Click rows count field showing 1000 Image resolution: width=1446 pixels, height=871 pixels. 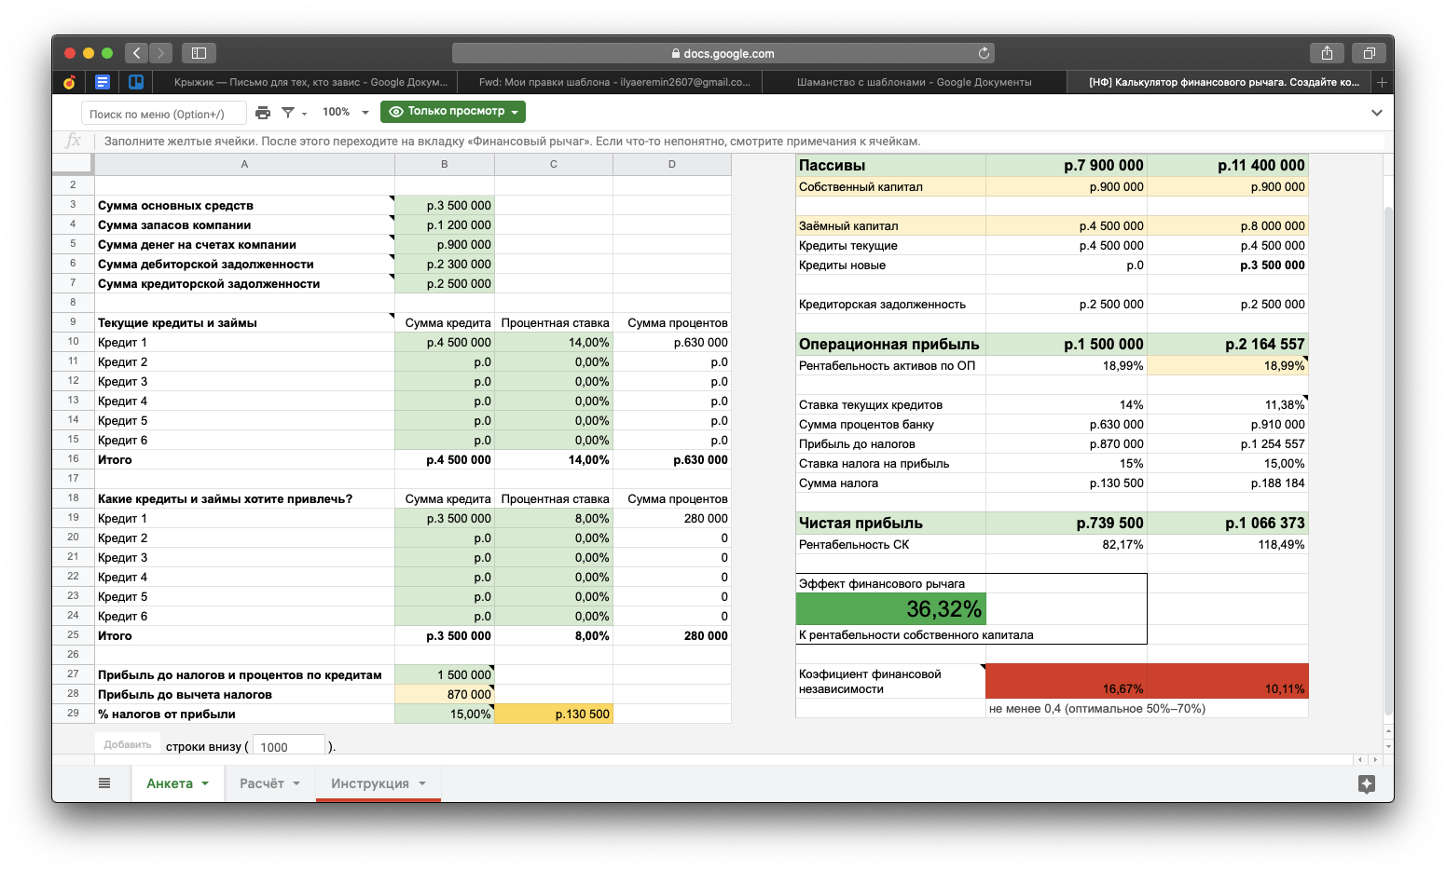click(x=289, y=746)
